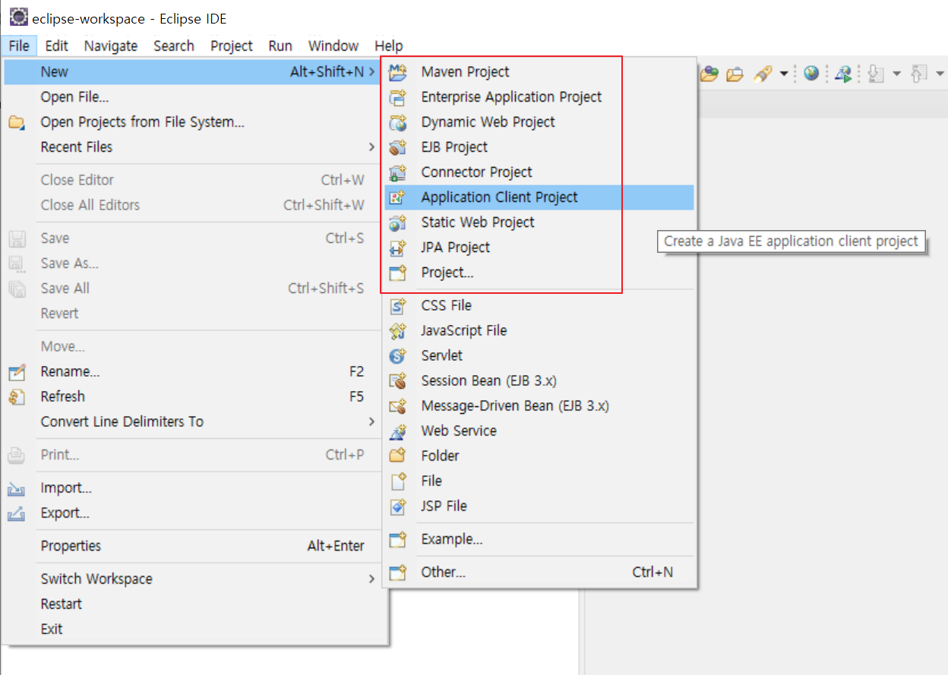Viewport: 948px width, 675px height.
Task: Click the Import menu icon
Action: [17, 489]
